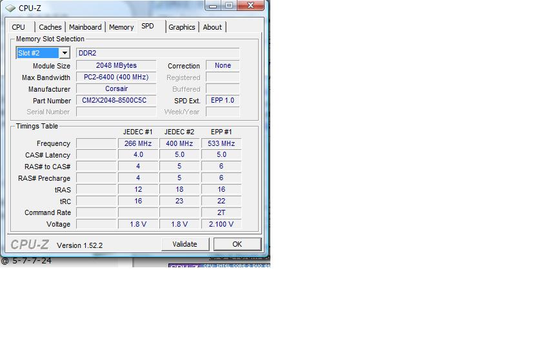Image resolution: width=542 pixels, height=339 pixels.
Task: Click the DDR2 memory type field
Action: pos(157,53)
